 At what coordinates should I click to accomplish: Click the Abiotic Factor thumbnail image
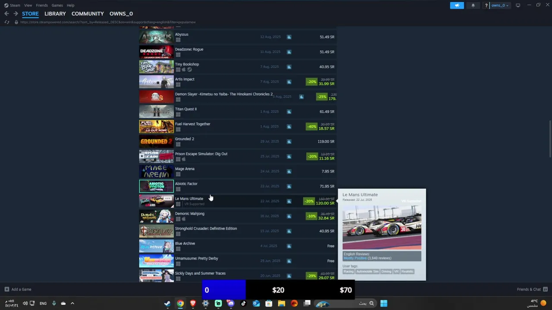tap(156, 186)
